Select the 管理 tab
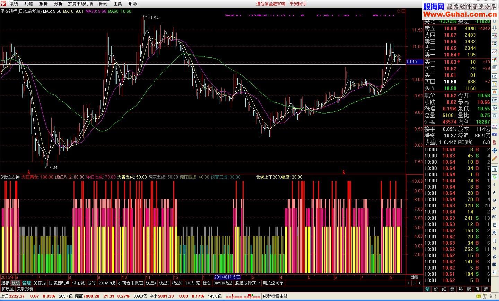 [x=26, y=283]
